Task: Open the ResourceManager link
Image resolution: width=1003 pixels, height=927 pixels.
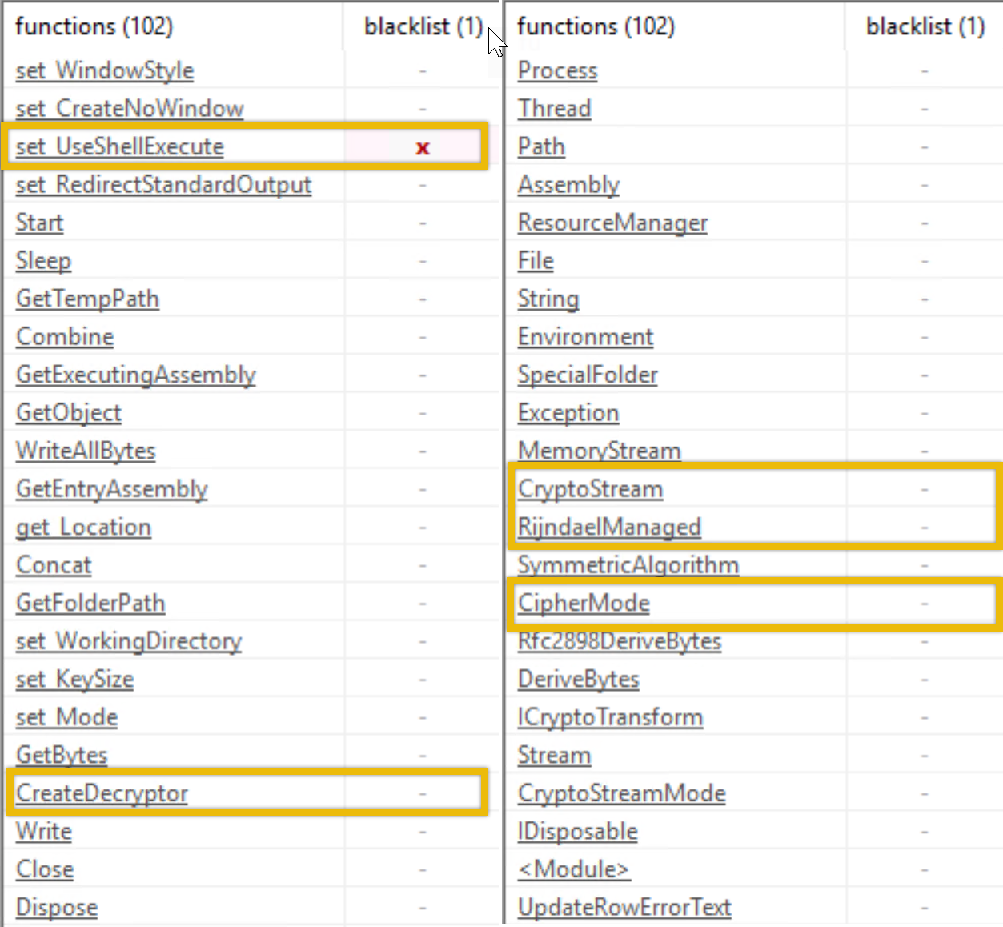Action: 612,223
